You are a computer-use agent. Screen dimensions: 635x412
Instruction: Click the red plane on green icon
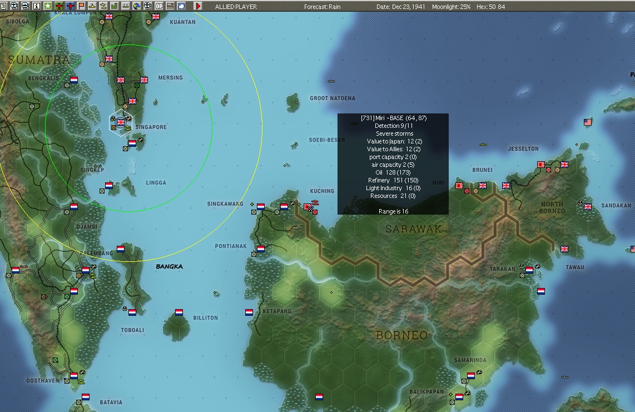tap(59, 6)
